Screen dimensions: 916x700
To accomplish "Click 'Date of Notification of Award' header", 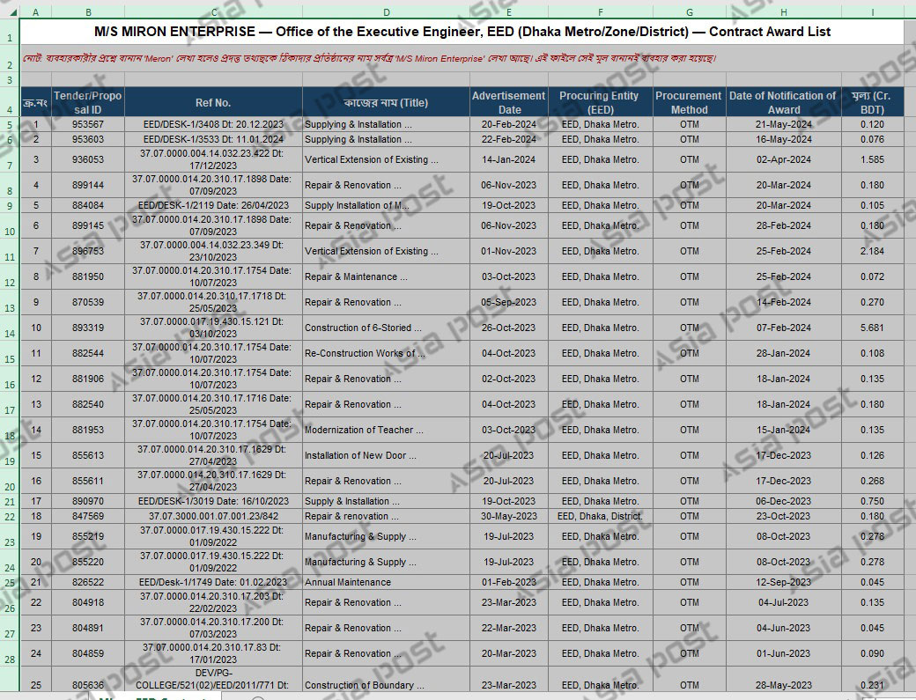I will click(x=783, y=102).
